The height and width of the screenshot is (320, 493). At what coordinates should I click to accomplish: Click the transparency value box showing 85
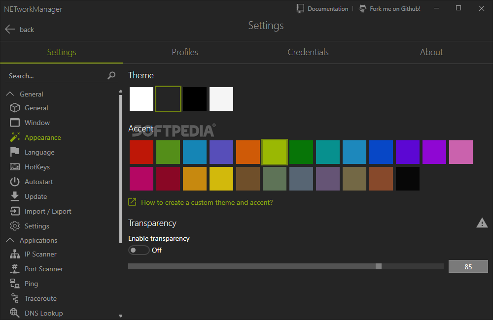[x=468, y=266]
